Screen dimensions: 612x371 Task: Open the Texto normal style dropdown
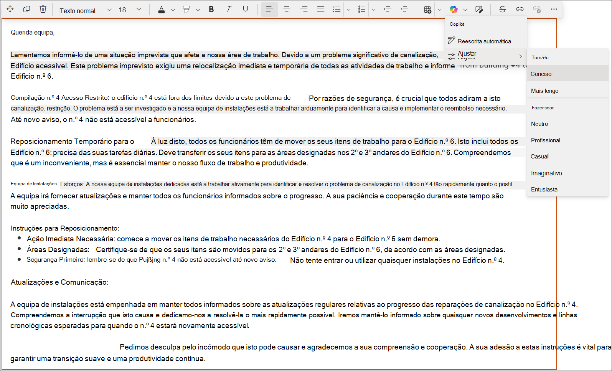(x=85, y=10)
